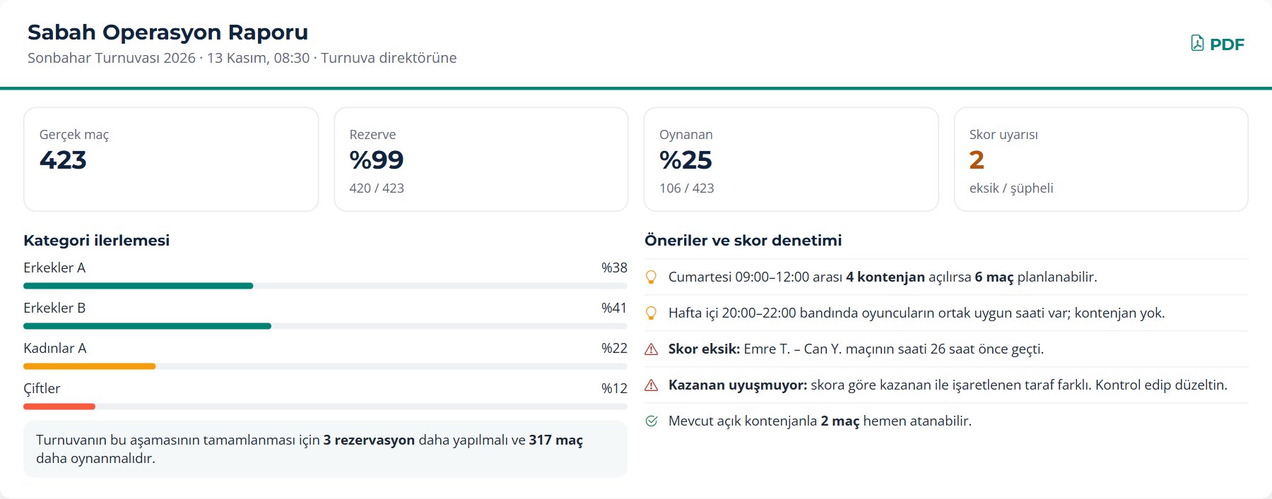Click the %12 value
The width and height of the screenshot is (1272, 499).
(614, 389)
